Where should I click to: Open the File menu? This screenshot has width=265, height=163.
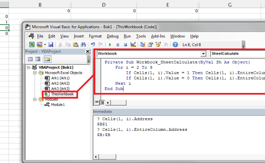point(40,36)
